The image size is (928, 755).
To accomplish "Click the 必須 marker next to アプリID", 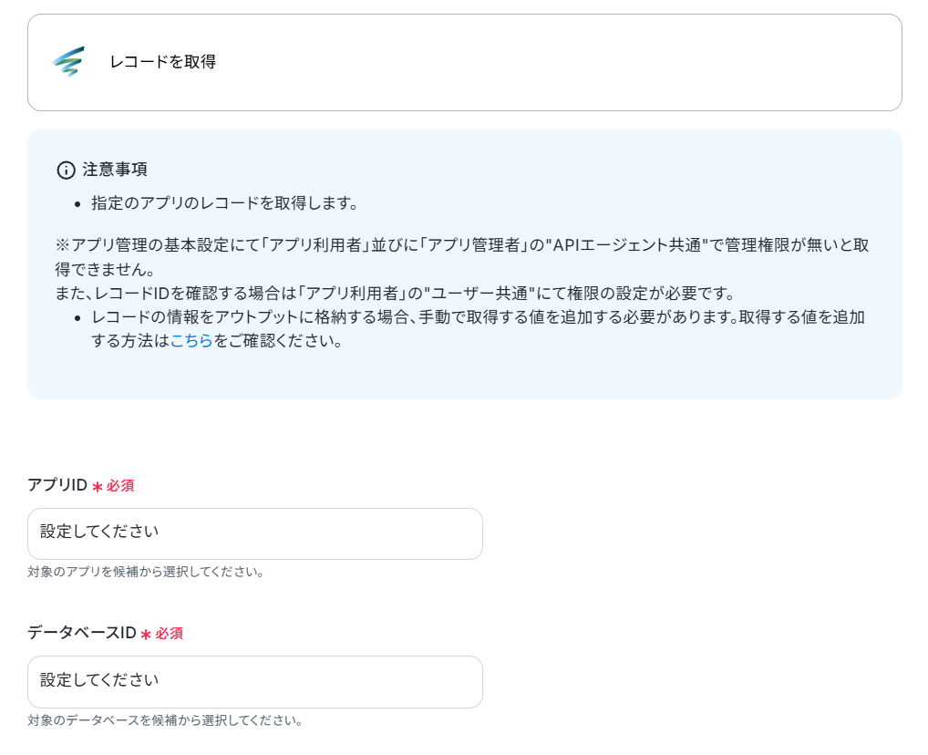I will point(120,486).
